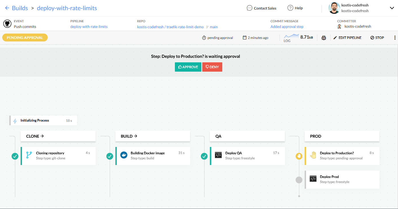Image resolution: width=398 pixels, height=209 pixels.
Task: Click the user avatar in the header
Action: point(334,8)
